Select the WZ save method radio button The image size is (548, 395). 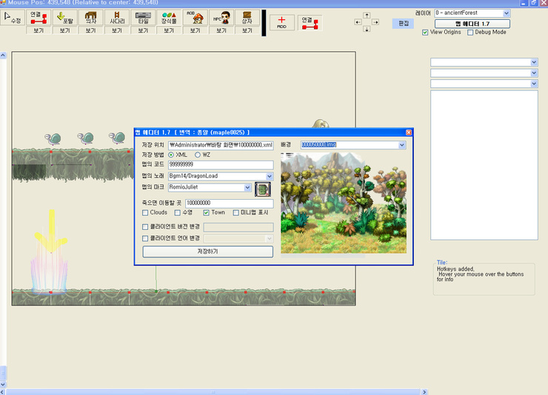click(198, 155)
